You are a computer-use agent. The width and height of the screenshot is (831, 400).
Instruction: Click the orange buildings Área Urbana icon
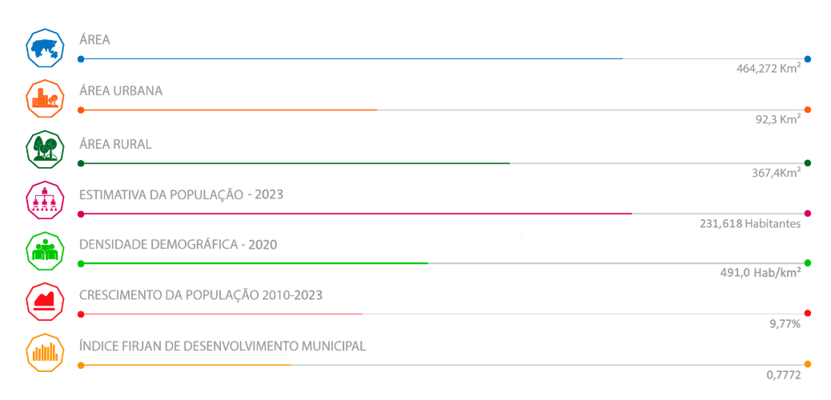pyautogui.click(x=45, y=99)
